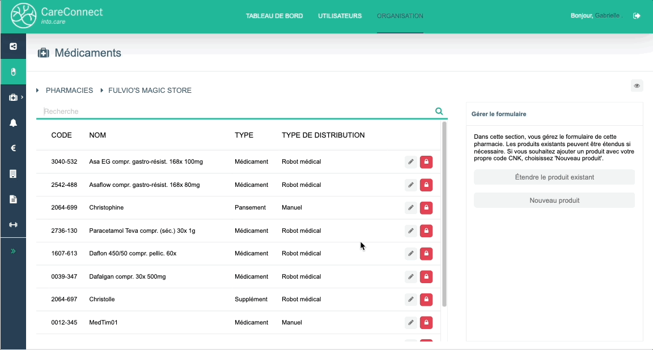Click the Gérer le formulaire heading
The width and height of the screenshot is (653, 350).
tap(498, 114)
